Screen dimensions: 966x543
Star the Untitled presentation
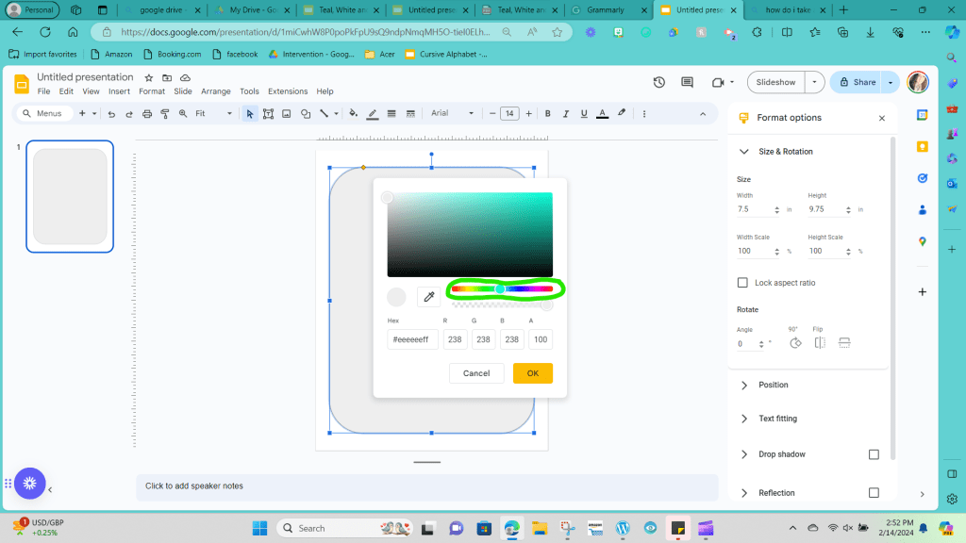point(148,77)
